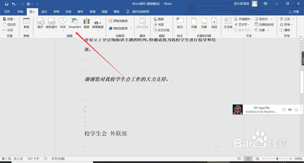Viewport: 304px width, 163px height.
Task: Switch to Read Mode view in status bar
Action: click(x=239, y=159)
